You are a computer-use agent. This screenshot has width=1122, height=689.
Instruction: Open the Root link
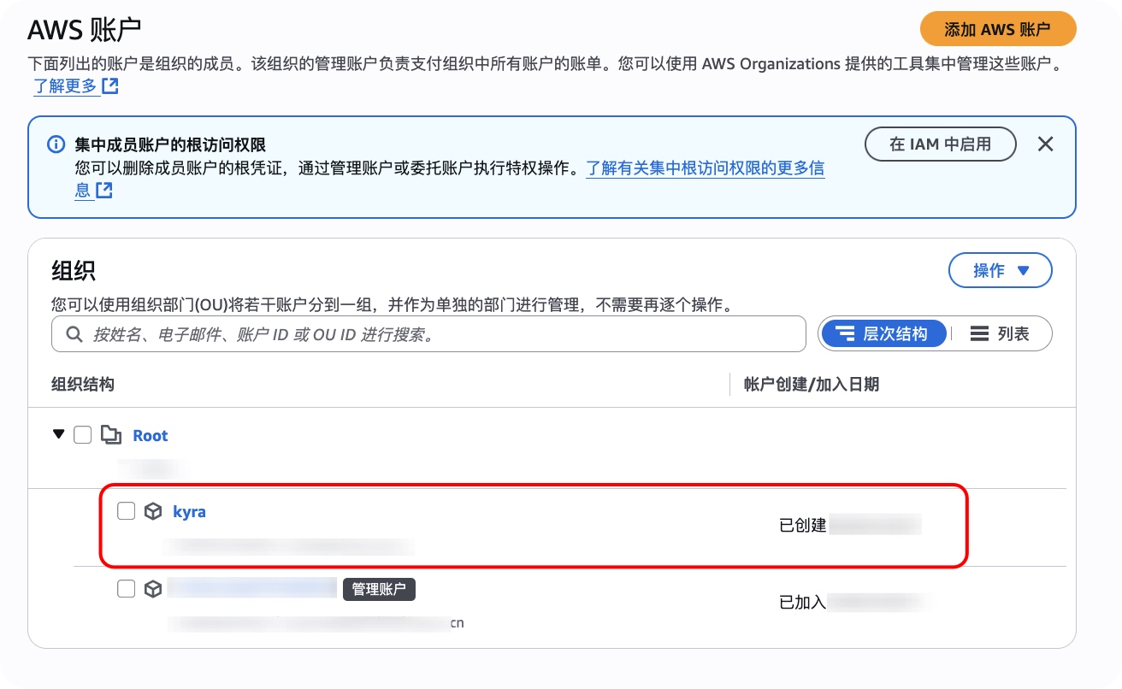[151, 436]
